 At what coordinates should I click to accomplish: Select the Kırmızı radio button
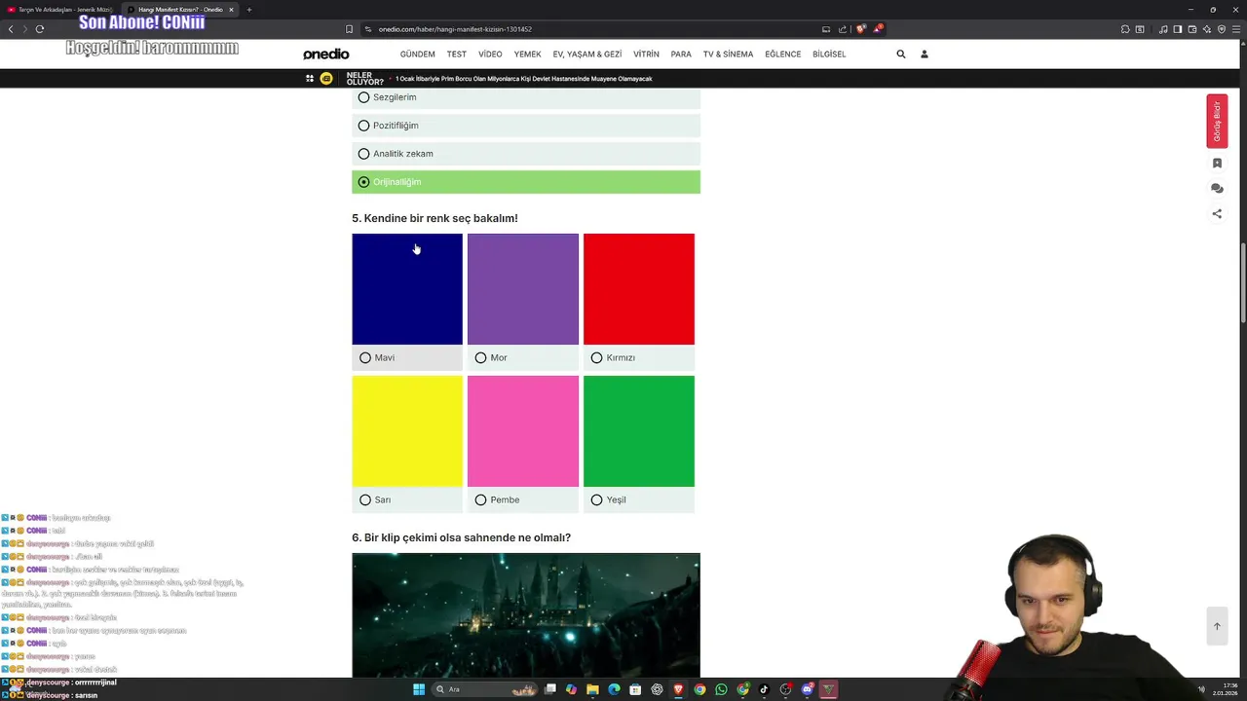coord(597,358)
